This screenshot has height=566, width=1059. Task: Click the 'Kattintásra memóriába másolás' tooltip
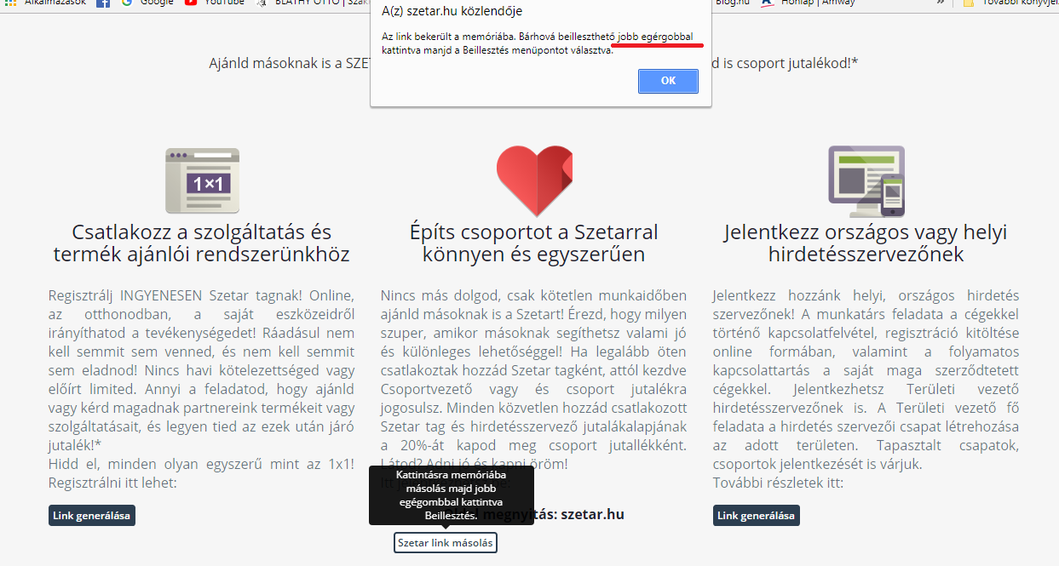(452, 495)
